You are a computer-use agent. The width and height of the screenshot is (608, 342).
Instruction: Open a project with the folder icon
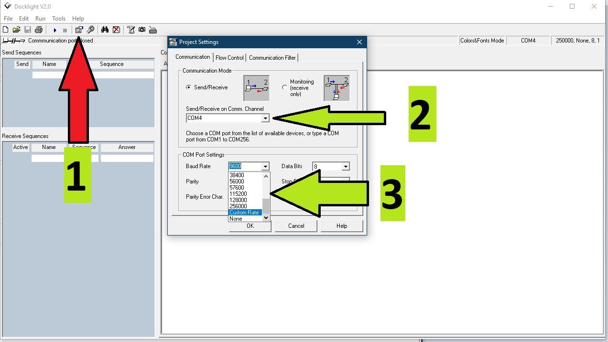16,30
